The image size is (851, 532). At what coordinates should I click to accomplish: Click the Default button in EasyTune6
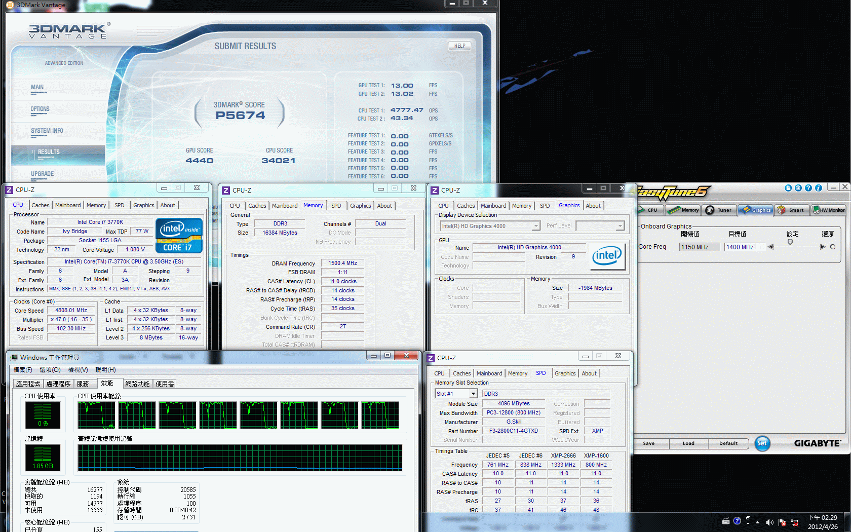click(x=728, y=443)
